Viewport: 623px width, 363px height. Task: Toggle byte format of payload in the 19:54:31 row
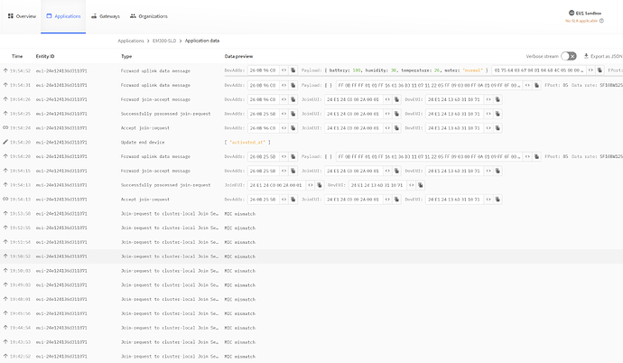pyautogui.click(x=527, y=85)
